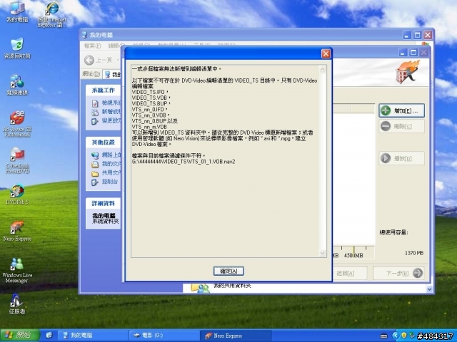Click 我的文件 link in other places

[x=106, y=165]
